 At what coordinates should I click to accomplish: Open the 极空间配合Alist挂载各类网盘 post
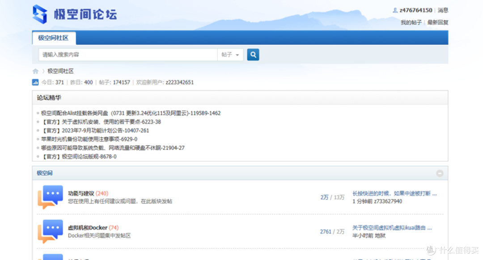131,113
